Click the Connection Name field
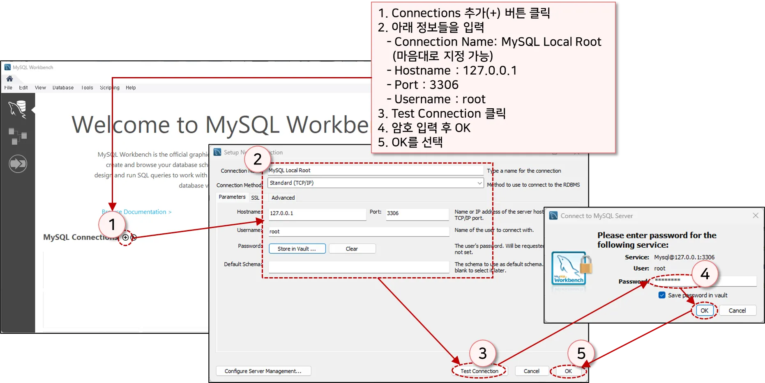765x383 pixels. pyautogui.click(x=376, y=170)
